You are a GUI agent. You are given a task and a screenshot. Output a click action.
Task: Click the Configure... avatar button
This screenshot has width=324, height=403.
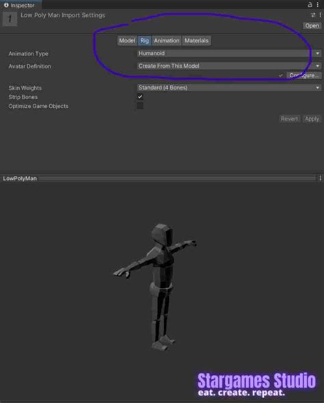click(303, 75)
